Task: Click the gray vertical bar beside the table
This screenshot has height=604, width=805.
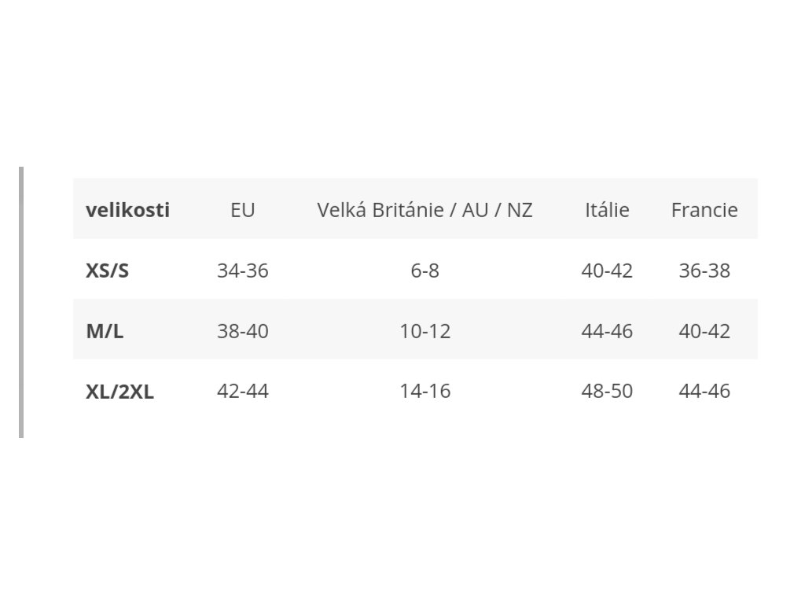Action: point(21,303)
